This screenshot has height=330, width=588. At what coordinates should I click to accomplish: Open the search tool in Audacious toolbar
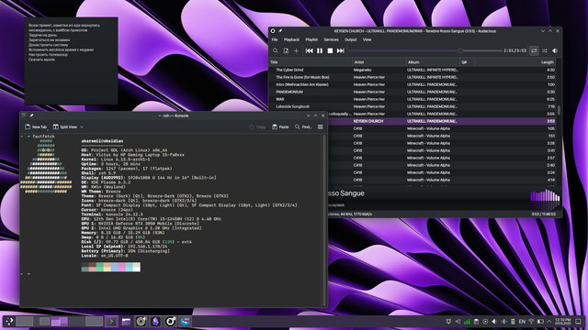pyautogui.click(x=276, y=51)
